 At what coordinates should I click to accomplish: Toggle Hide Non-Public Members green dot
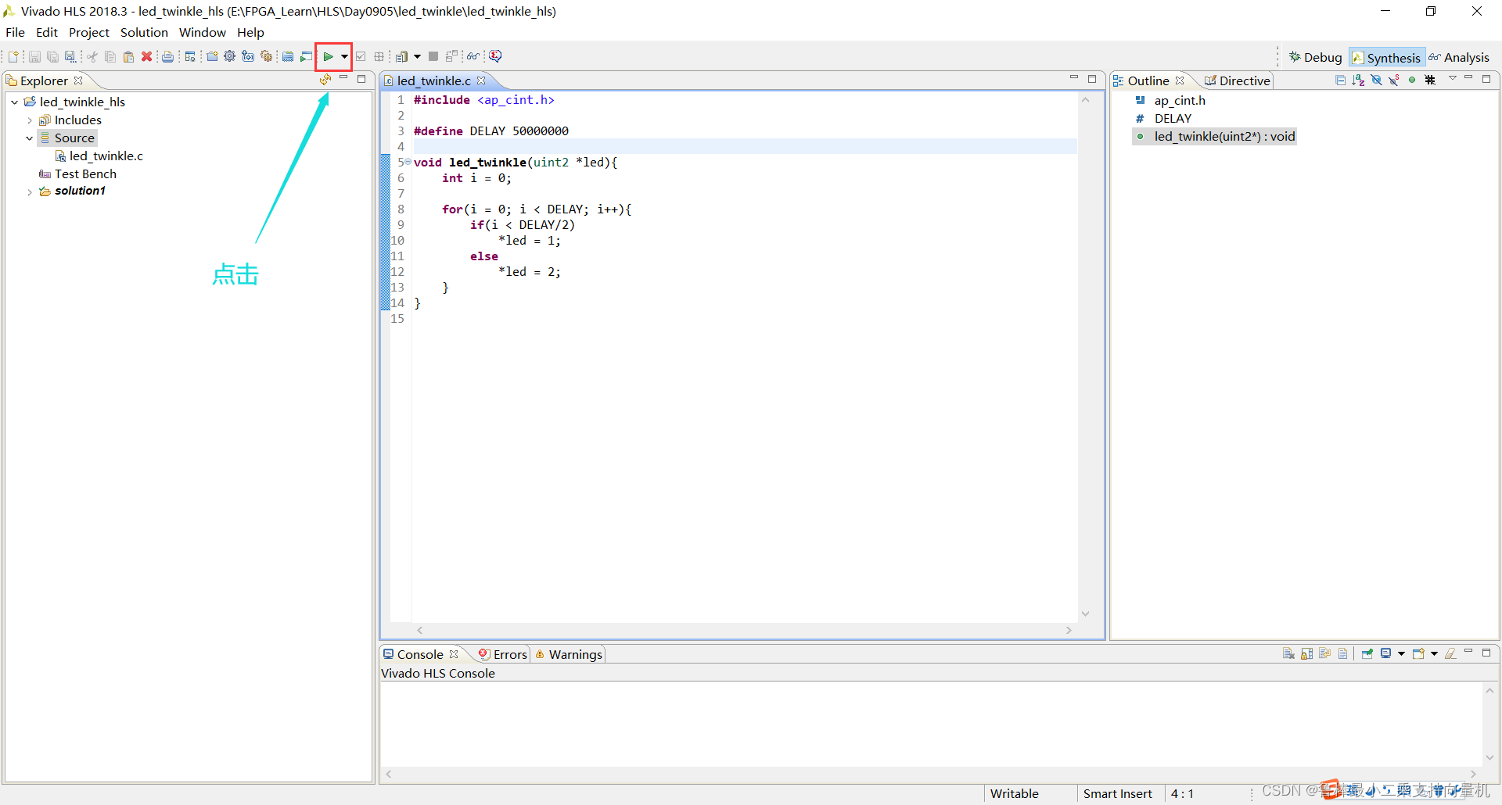pos(1412,80)
